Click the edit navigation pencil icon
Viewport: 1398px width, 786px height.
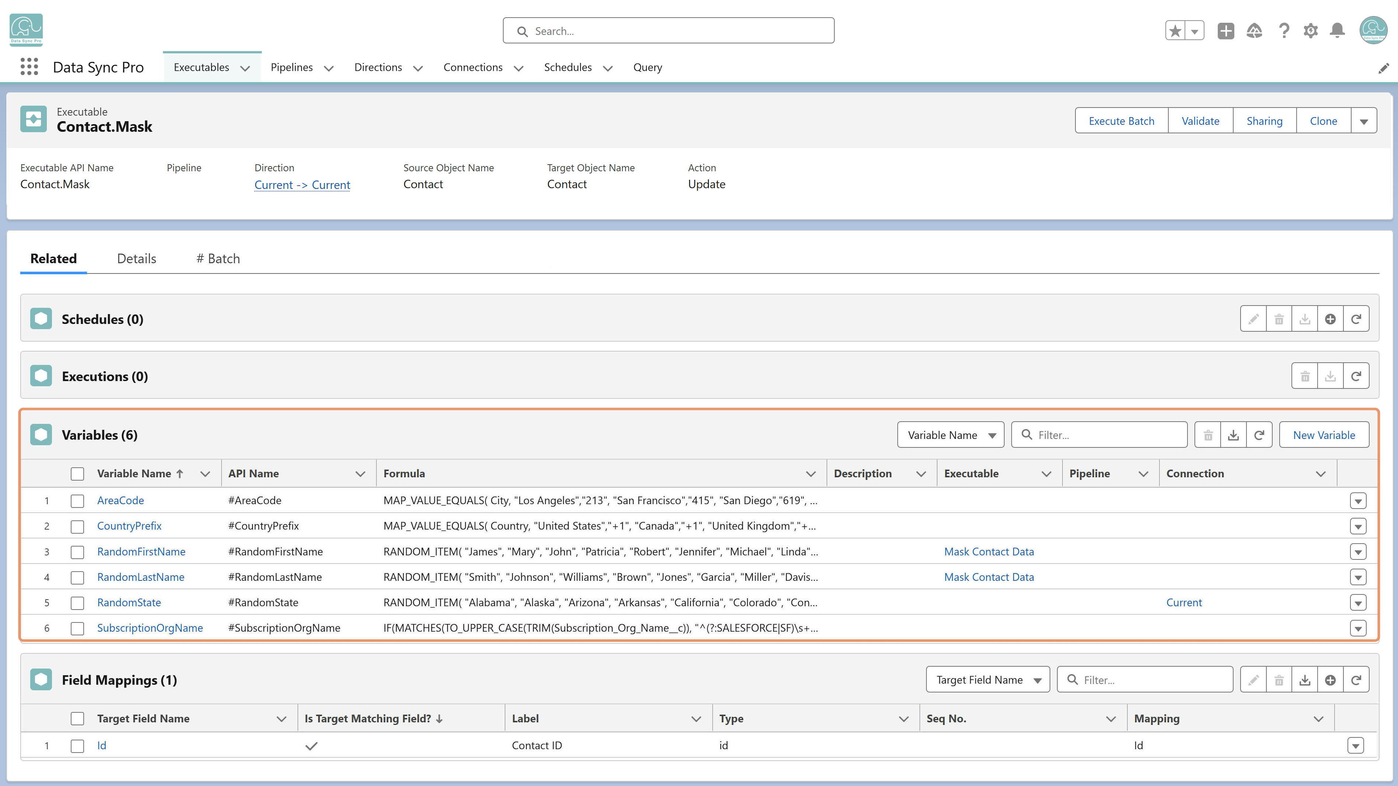point(1383,68)
